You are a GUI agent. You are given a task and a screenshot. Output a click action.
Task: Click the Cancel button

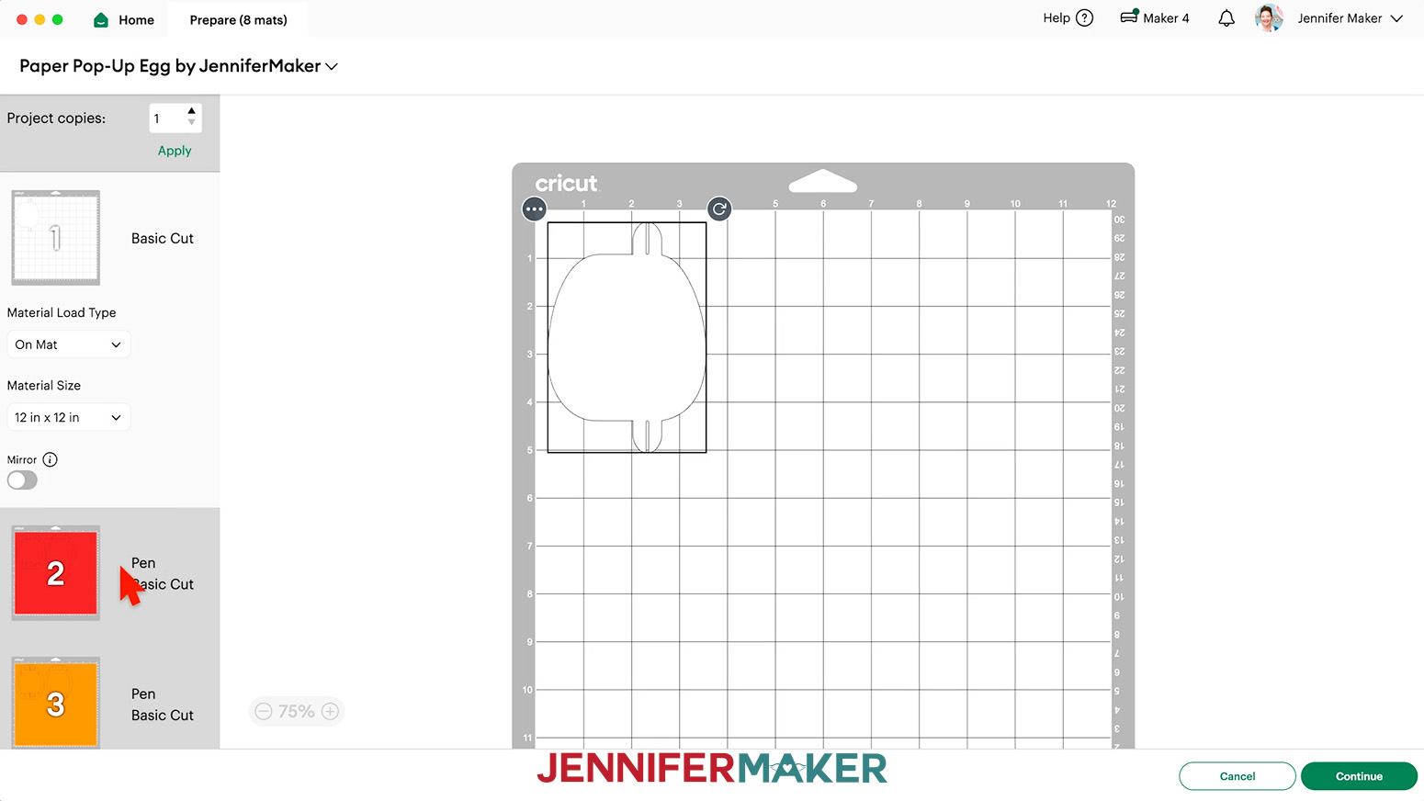1238,776
